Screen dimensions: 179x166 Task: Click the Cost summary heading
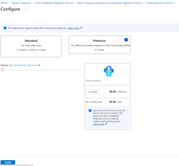(93, 81)
